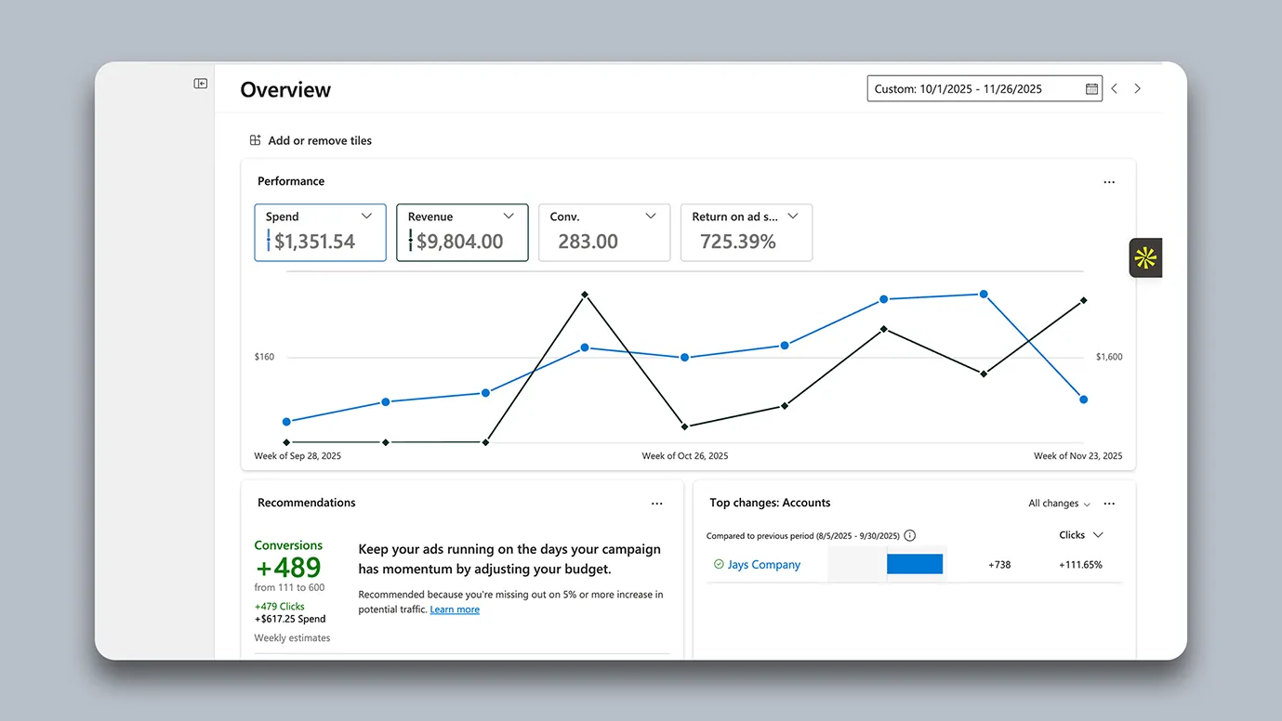Collapse the sidebar using the panel icon
The image size is (1282, 721).
tap(201, 84)
